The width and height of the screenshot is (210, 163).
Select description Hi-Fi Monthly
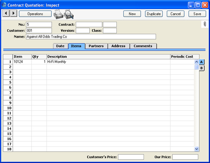pyautogui.click(x=108, y=62)
